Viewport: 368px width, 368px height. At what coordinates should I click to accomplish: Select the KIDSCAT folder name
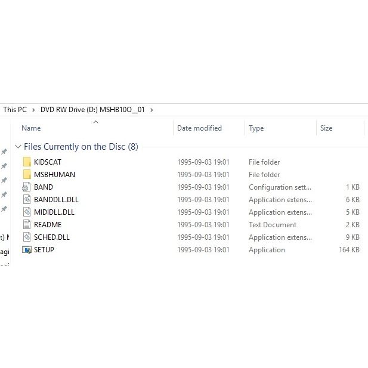(x=48, y=162)
